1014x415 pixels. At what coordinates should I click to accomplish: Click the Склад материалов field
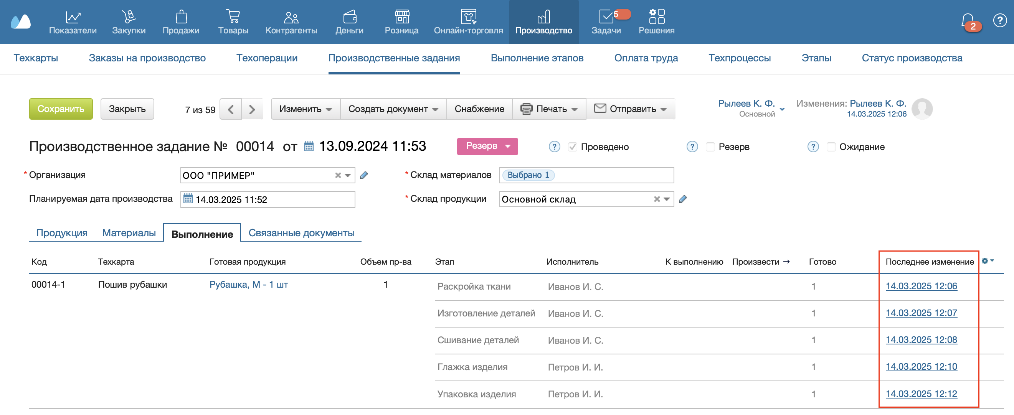pyautogui.click(x=586, y=175)
